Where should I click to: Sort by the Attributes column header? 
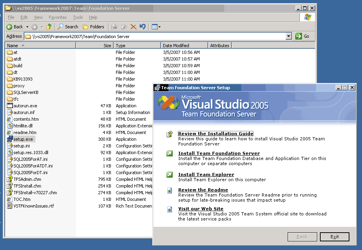[220, 46]
